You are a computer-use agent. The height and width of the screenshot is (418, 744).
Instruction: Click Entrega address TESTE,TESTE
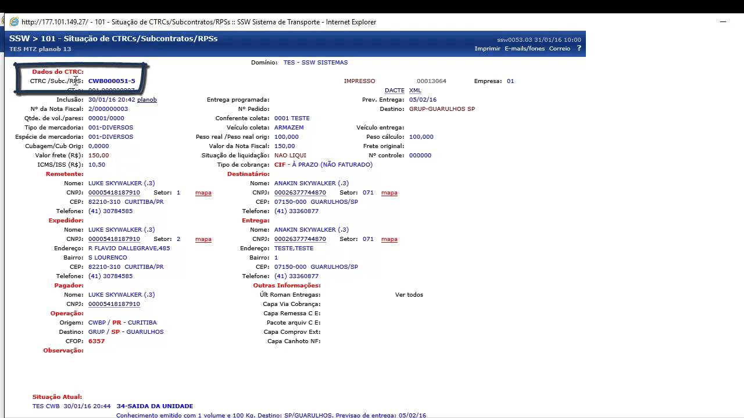pos(294,248)
